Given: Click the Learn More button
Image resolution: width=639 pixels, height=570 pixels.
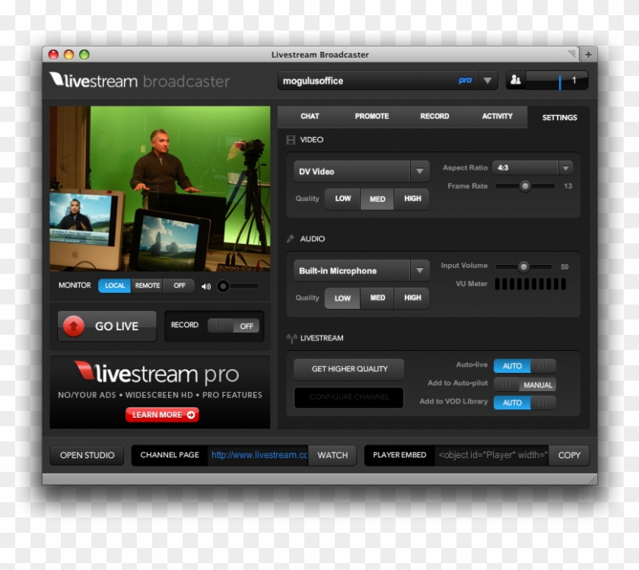Looking at the screenshot, I should 162,415.
